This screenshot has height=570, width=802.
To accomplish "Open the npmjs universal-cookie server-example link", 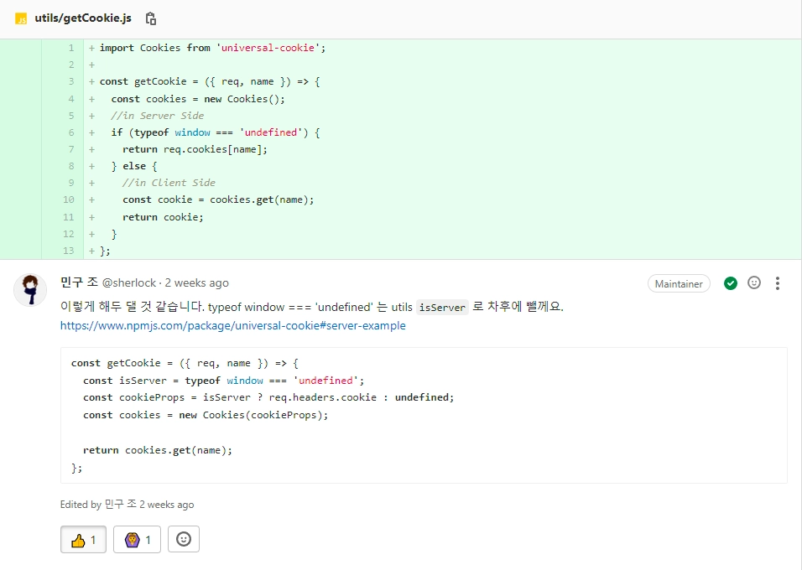I will [x=232, y=325].
